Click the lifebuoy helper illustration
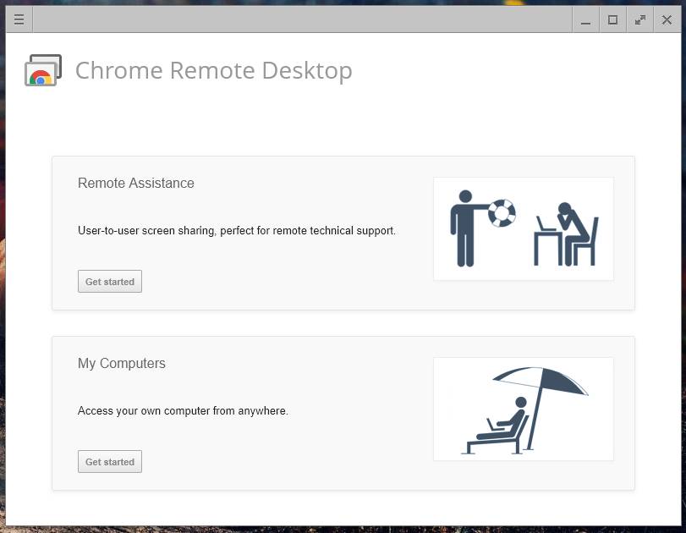Viewport: 686px width, 533px height. click(x=524, y=229)
